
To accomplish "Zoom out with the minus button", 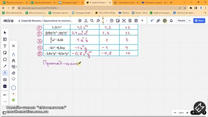I will (x=175, y=113).
